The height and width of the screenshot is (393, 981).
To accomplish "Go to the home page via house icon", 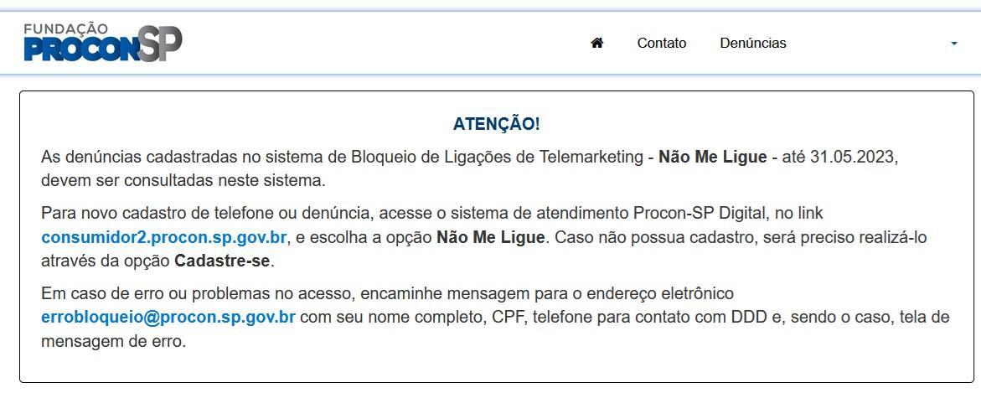I will coord(596,44).
